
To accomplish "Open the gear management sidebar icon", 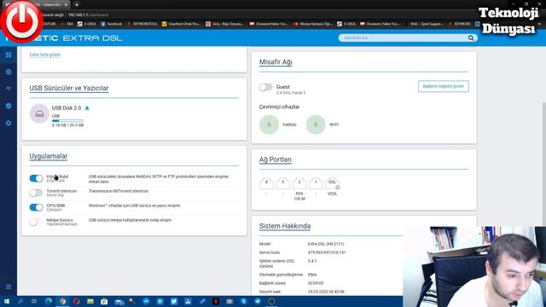I will pos(9,123).
